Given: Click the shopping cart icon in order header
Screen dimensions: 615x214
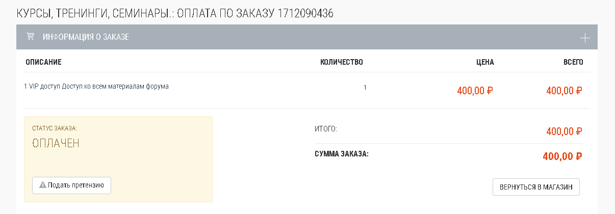Looking at the screenshot, I should click(x=31, y=37).
